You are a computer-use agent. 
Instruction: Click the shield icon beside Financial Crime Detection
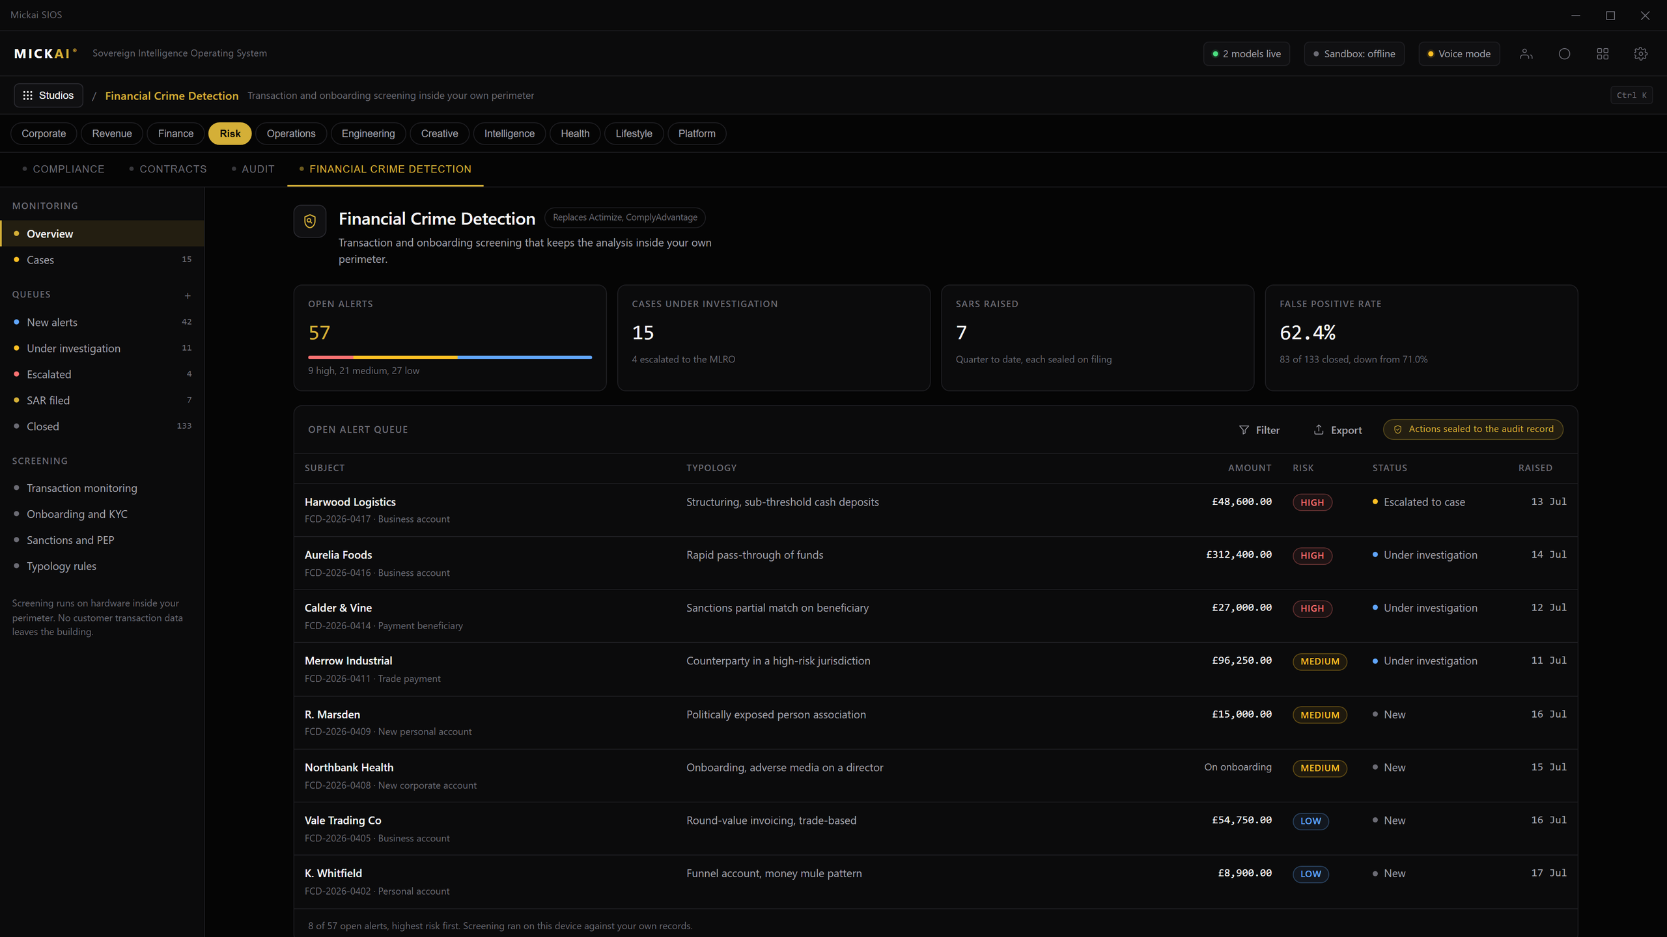point(310,221)
